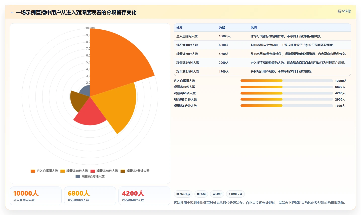Click the footer note starting 该漏斗用于说明
The width and height of the screenshot is (361, 215).
click(260, 203)
